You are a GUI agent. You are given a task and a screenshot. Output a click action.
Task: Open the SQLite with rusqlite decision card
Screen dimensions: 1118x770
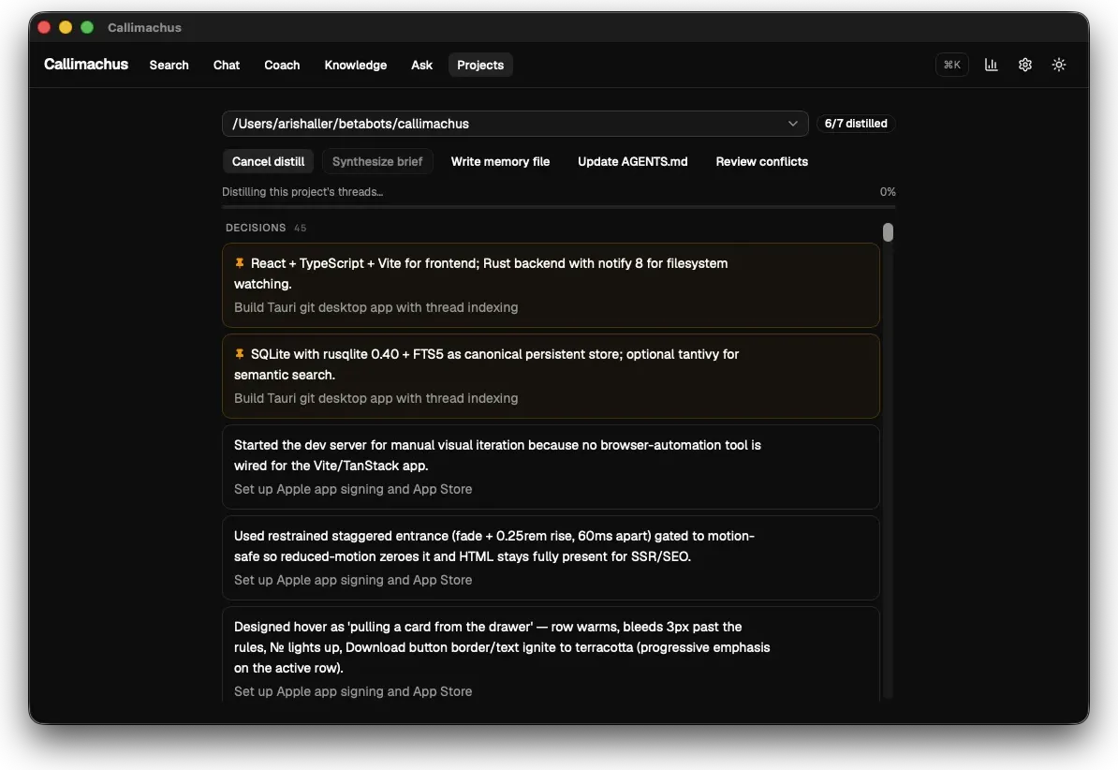(x=551, y=376)
